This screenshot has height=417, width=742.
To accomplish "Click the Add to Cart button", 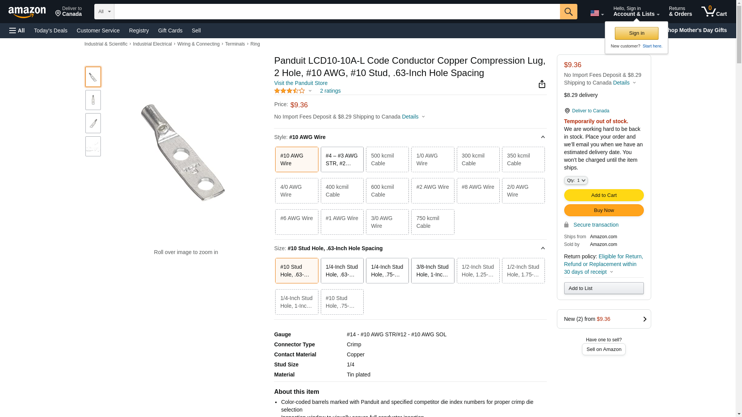I will [603, 195].
